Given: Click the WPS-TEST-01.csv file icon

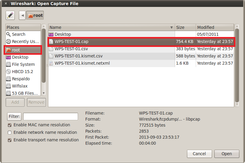Looking at the screenshot, I should pos(51,49).
